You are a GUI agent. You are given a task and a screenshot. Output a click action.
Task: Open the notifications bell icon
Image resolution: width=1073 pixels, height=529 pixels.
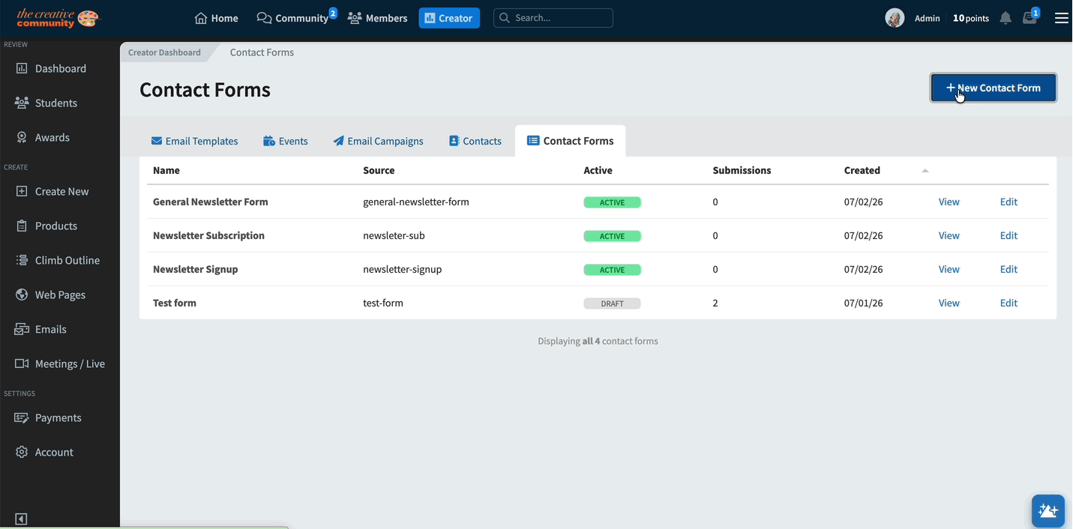(1006, 18)
